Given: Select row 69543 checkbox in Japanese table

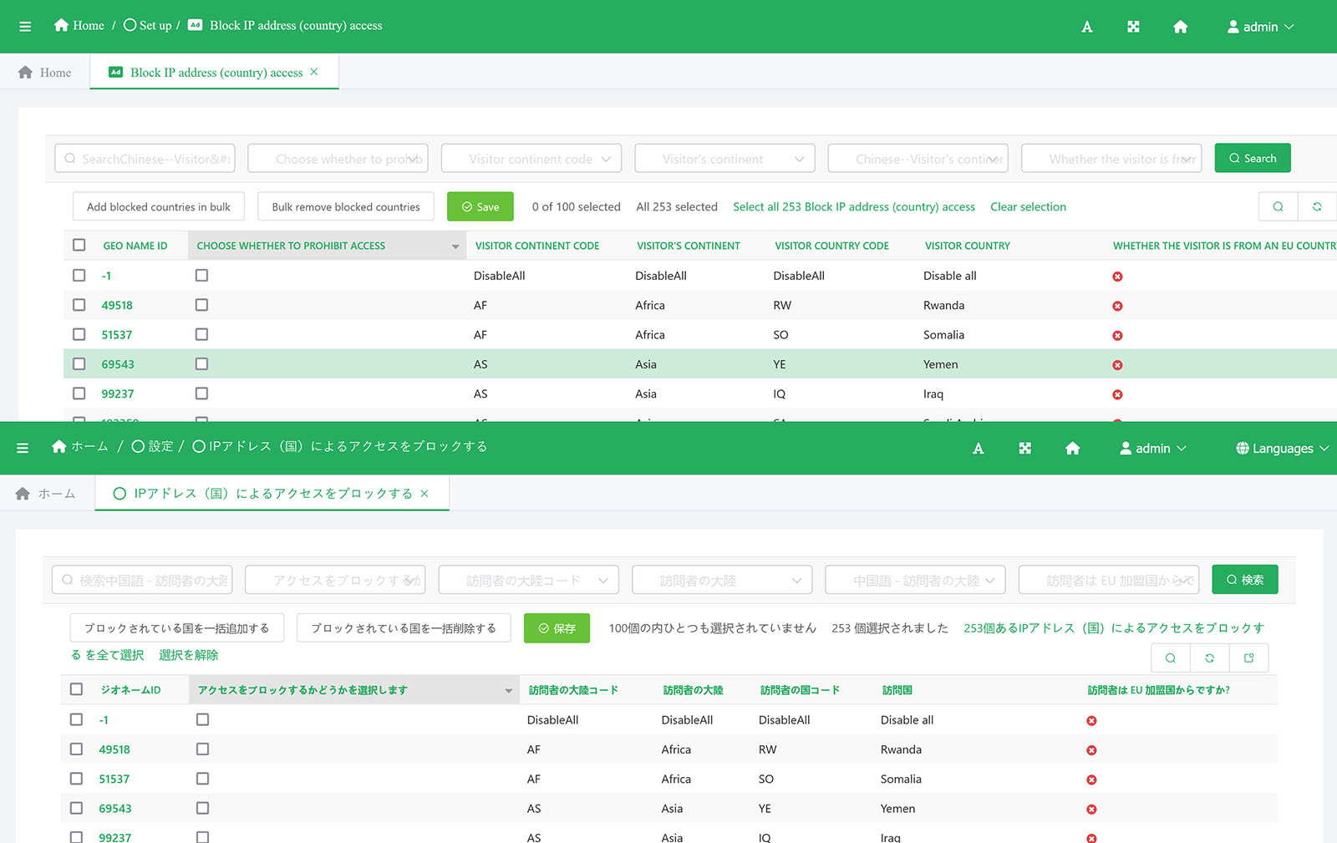Looking at the screenshot, I should point(77,808).
